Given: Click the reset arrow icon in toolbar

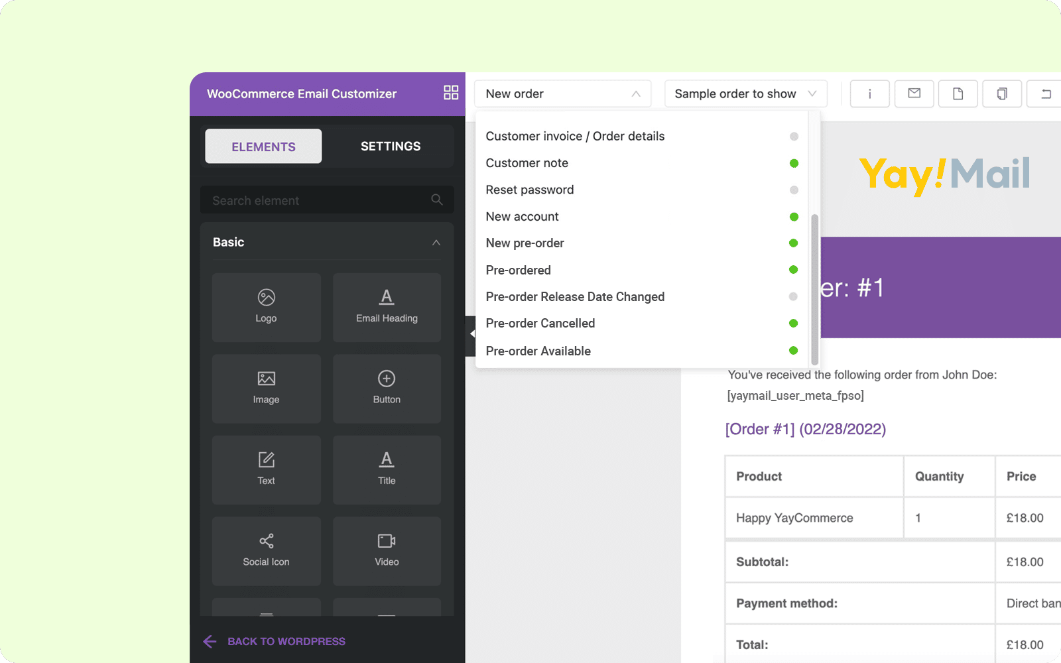Looking at the screenshot, I should [x=1046, y=93].
